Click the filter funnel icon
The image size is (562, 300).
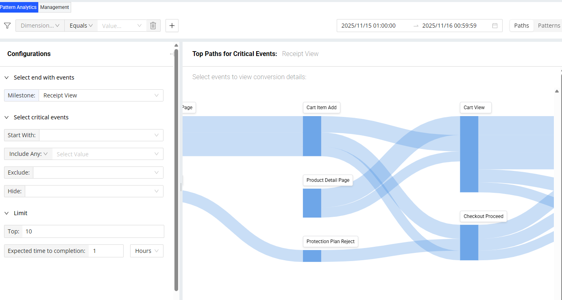(7, 26)
